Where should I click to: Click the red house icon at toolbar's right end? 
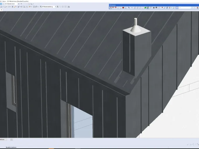click(198, 8)
